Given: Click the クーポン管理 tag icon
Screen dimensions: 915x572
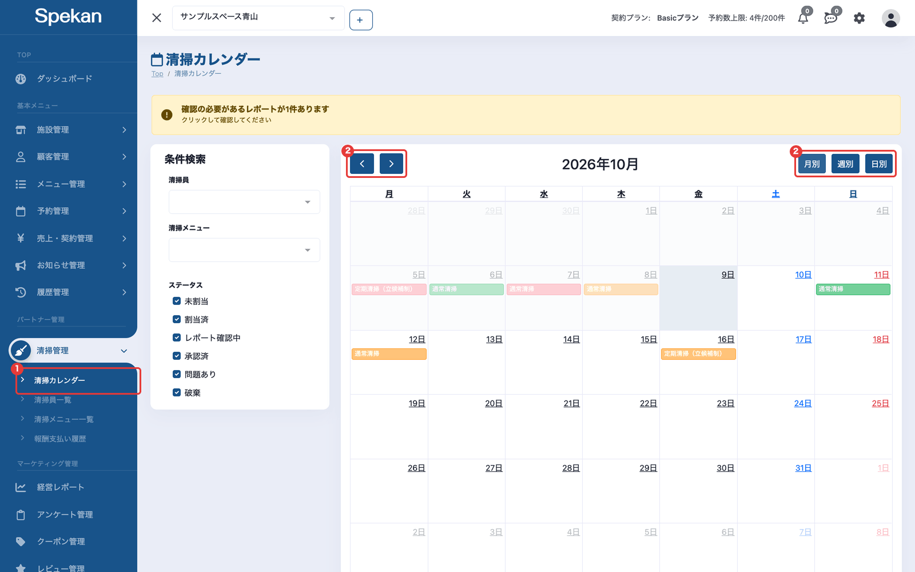Looking at the screenshot, I should pyautogui.click(x=21, y=542).
